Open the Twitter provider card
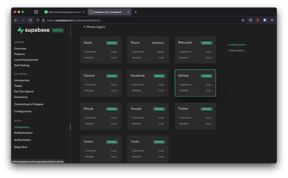The width and height of the screenshot is (288, 178). [x=195, y=116]
